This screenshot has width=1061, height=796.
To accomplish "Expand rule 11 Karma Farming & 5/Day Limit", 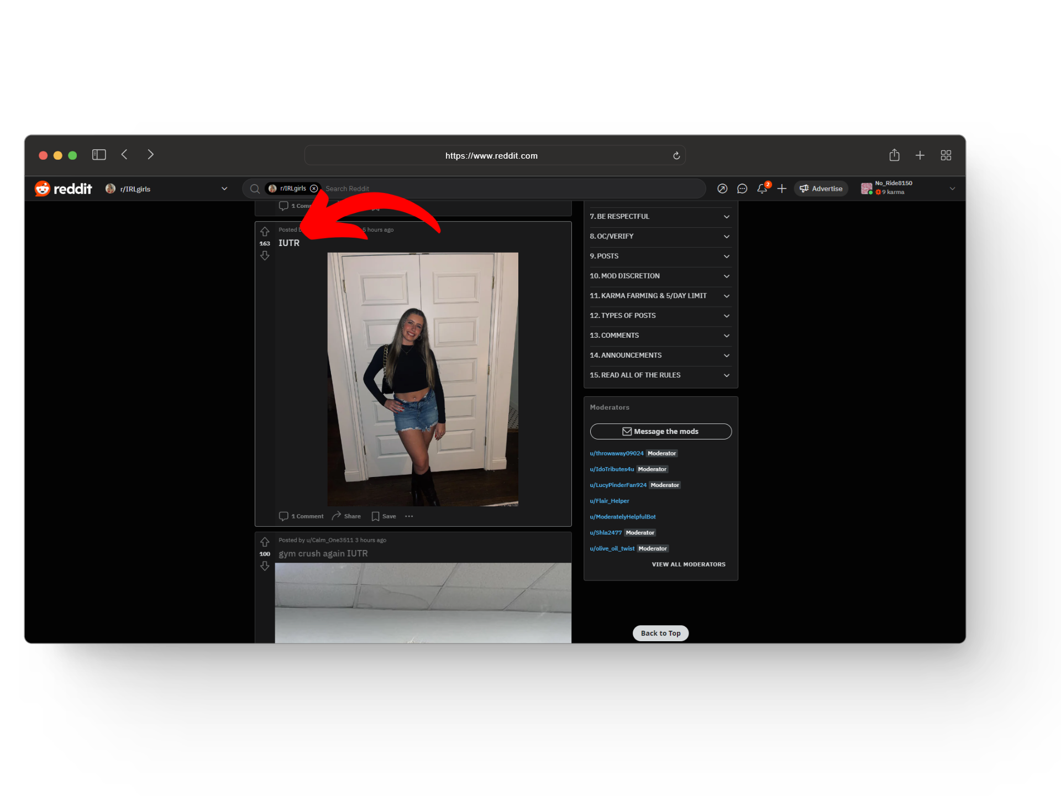I will pyautogui.click(x=660, y=296).
